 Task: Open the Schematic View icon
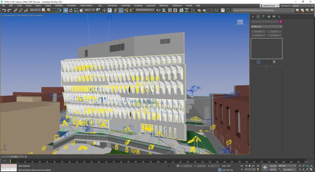[x=187, y=10]
